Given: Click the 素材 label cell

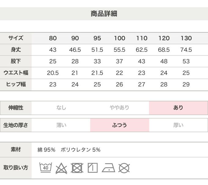Looking at the screenshot, I should coord(16,150).
